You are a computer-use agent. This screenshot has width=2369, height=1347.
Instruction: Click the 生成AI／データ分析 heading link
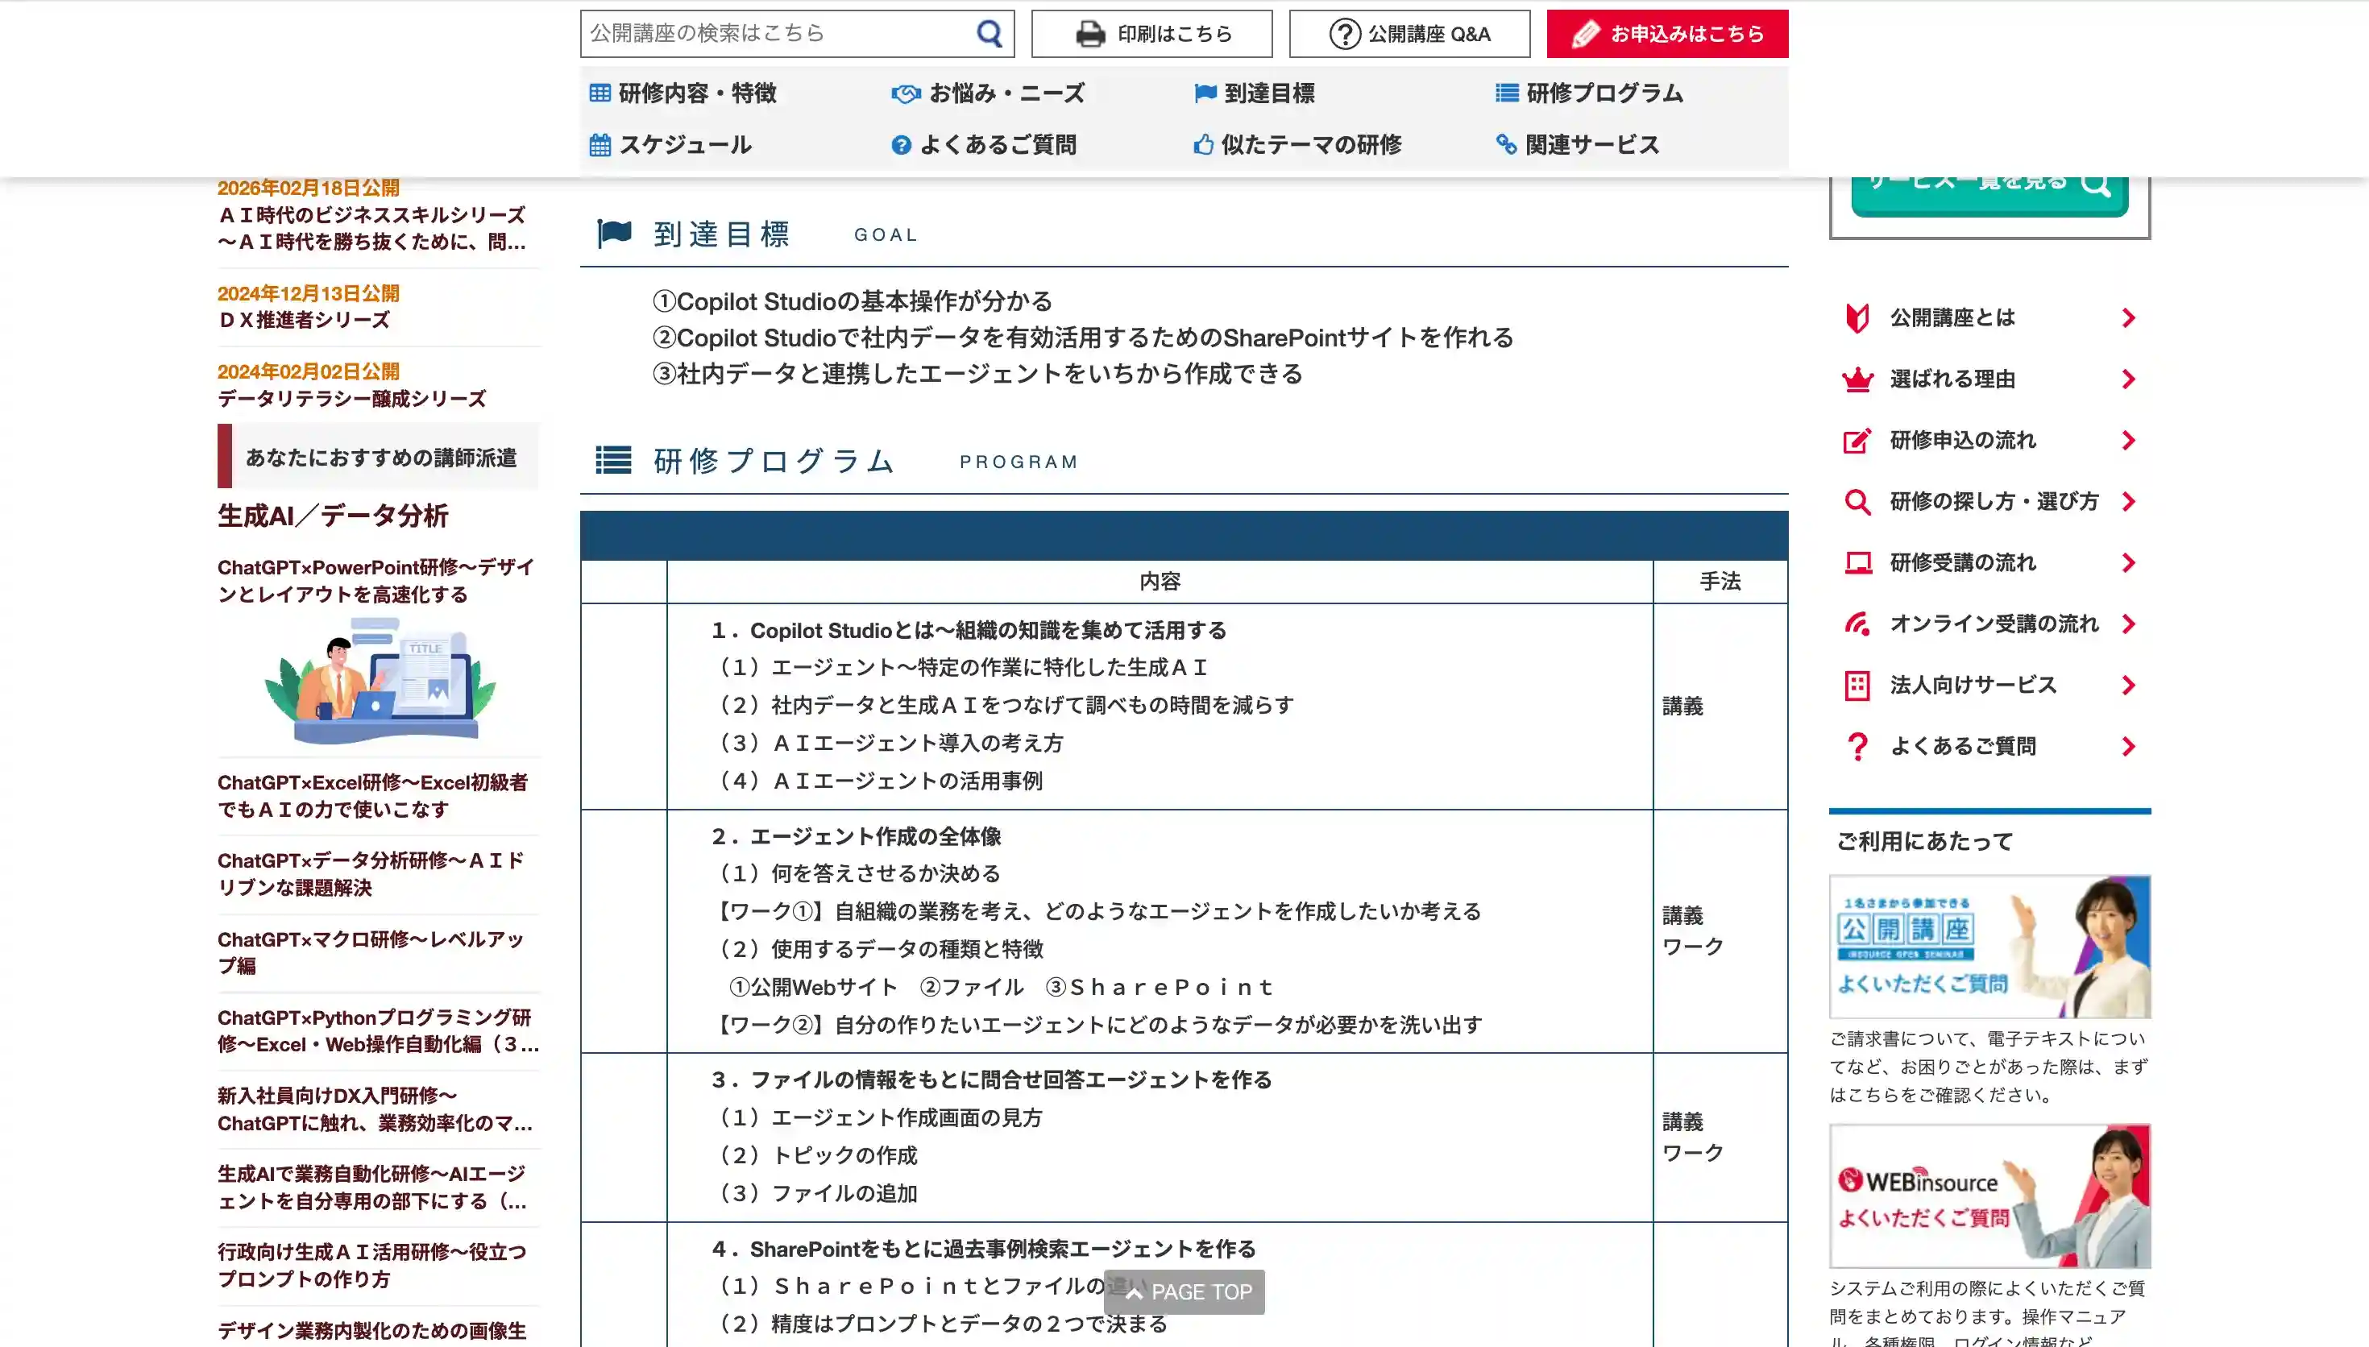(333, 516)
